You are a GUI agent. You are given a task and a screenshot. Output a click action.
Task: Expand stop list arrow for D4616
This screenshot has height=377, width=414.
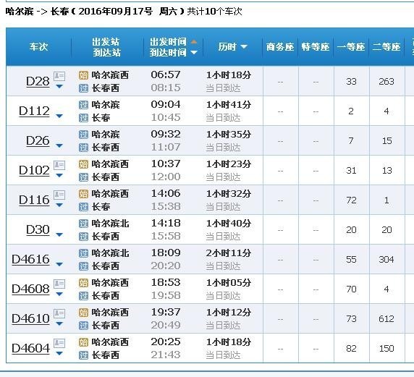[x=59, y=264]
